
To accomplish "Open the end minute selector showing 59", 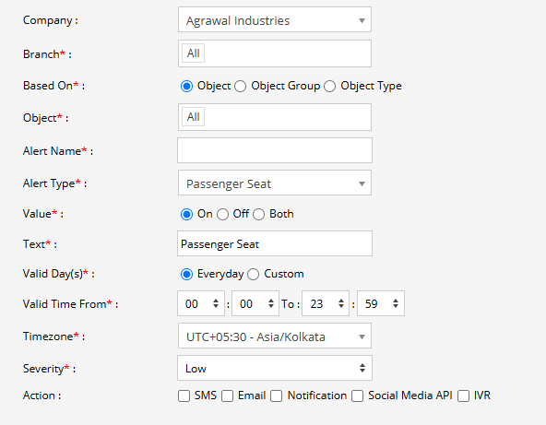I will [x=381, y=303].
